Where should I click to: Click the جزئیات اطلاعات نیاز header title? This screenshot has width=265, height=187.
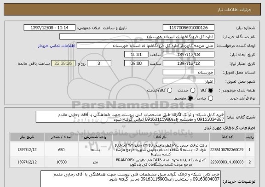pos(235,10)
